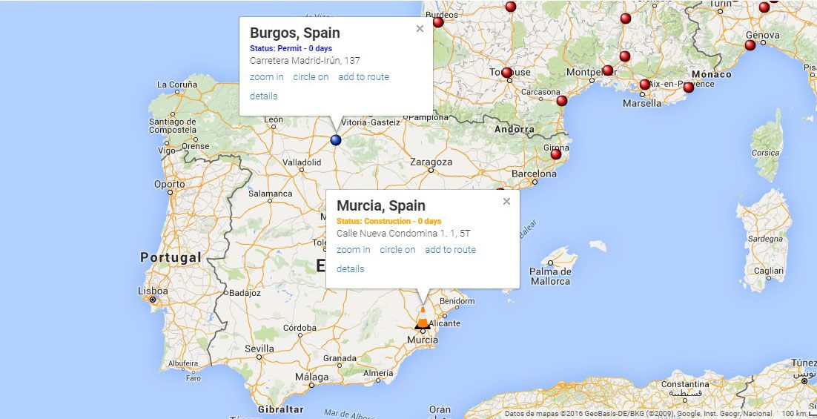Click 'circle on' in the Murcia popup

click(397, 250)
